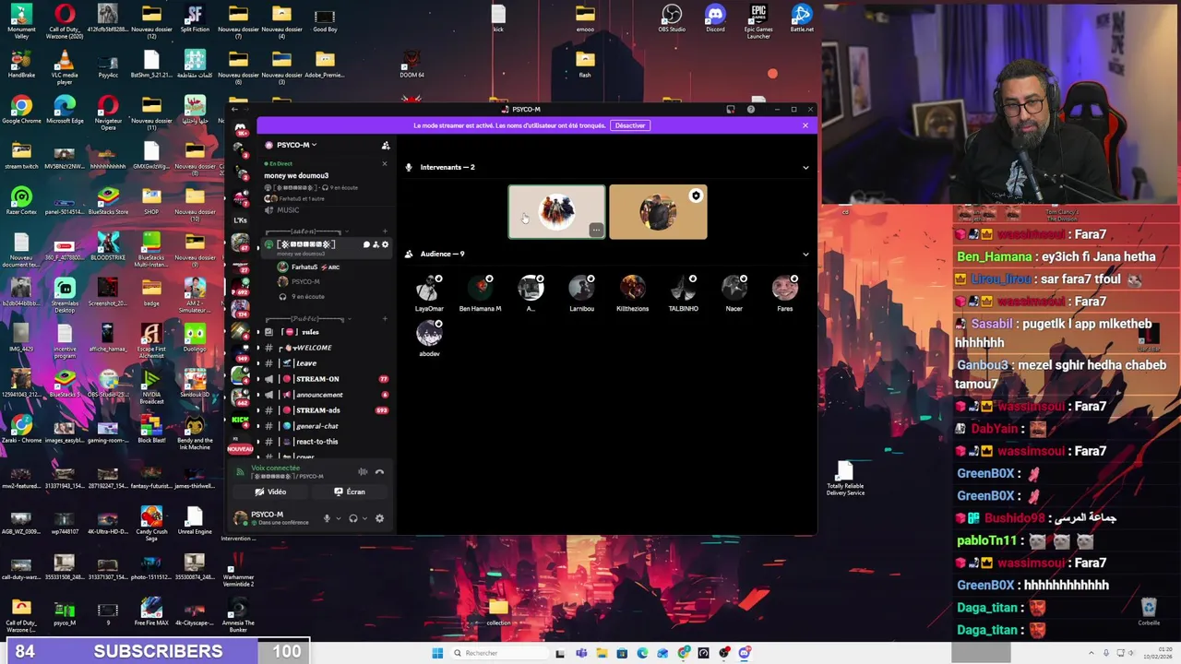Add a channel to the salon category

pos(385,231)
